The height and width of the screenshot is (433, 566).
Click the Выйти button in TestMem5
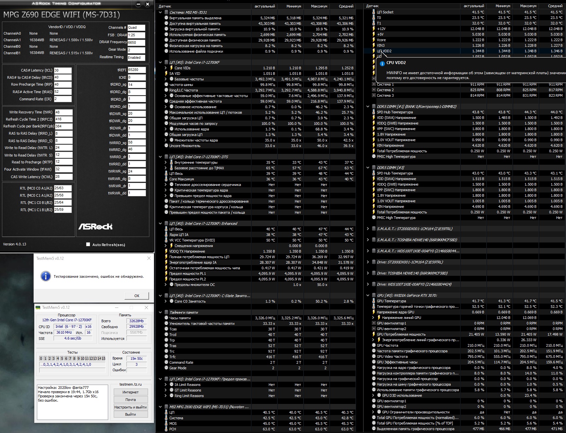coord(131,414)
